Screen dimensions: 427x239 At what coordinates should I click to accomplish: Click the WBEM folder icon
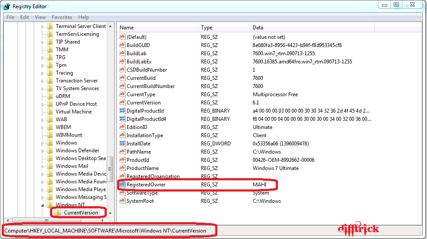pos(50,127)
